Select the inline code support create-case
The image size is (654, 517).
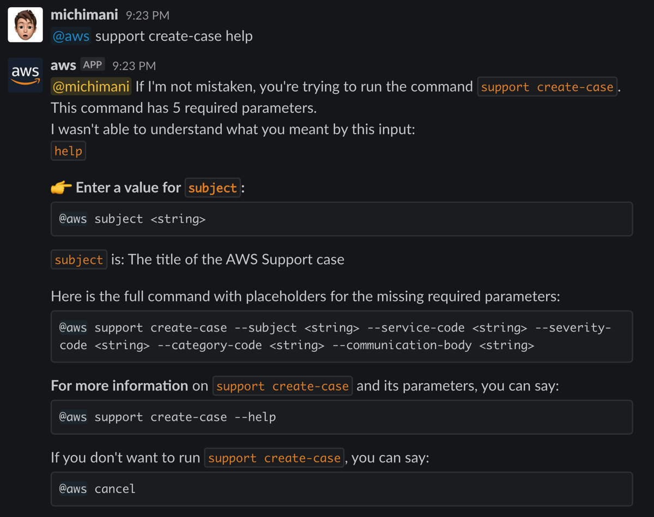pos(547,86)
